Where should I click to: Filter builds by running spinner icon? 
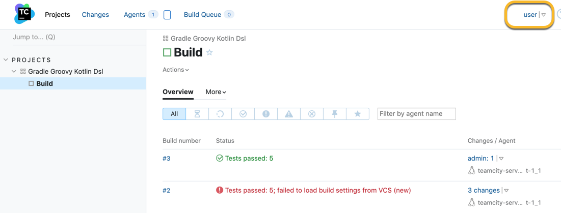220,114
